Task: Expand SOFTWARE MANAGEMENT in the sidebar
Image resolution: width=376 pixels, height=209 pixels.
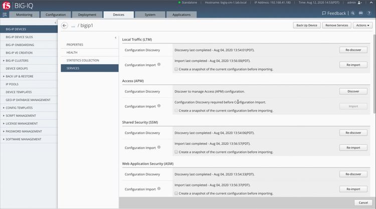Action: pos(4,139)
